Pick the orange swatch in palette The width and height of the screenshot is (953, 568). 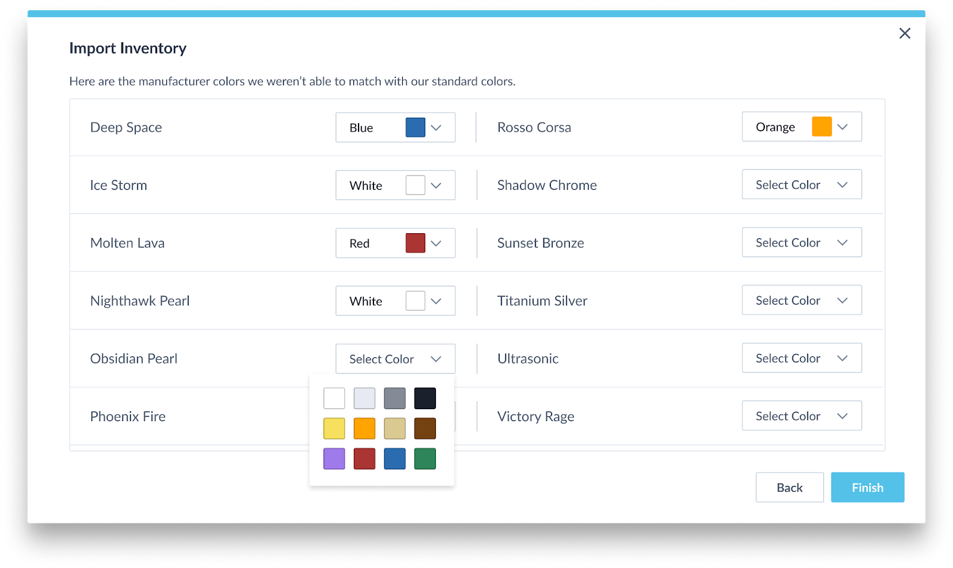point(365,428)
